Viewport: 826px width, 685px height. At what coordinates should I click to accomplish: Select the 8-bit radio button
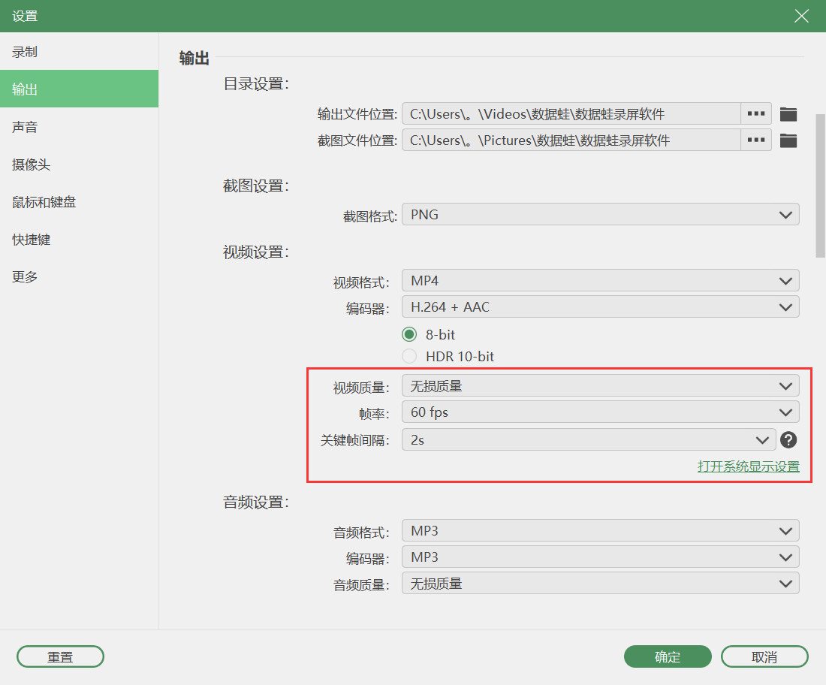click(x=409, y=334)
